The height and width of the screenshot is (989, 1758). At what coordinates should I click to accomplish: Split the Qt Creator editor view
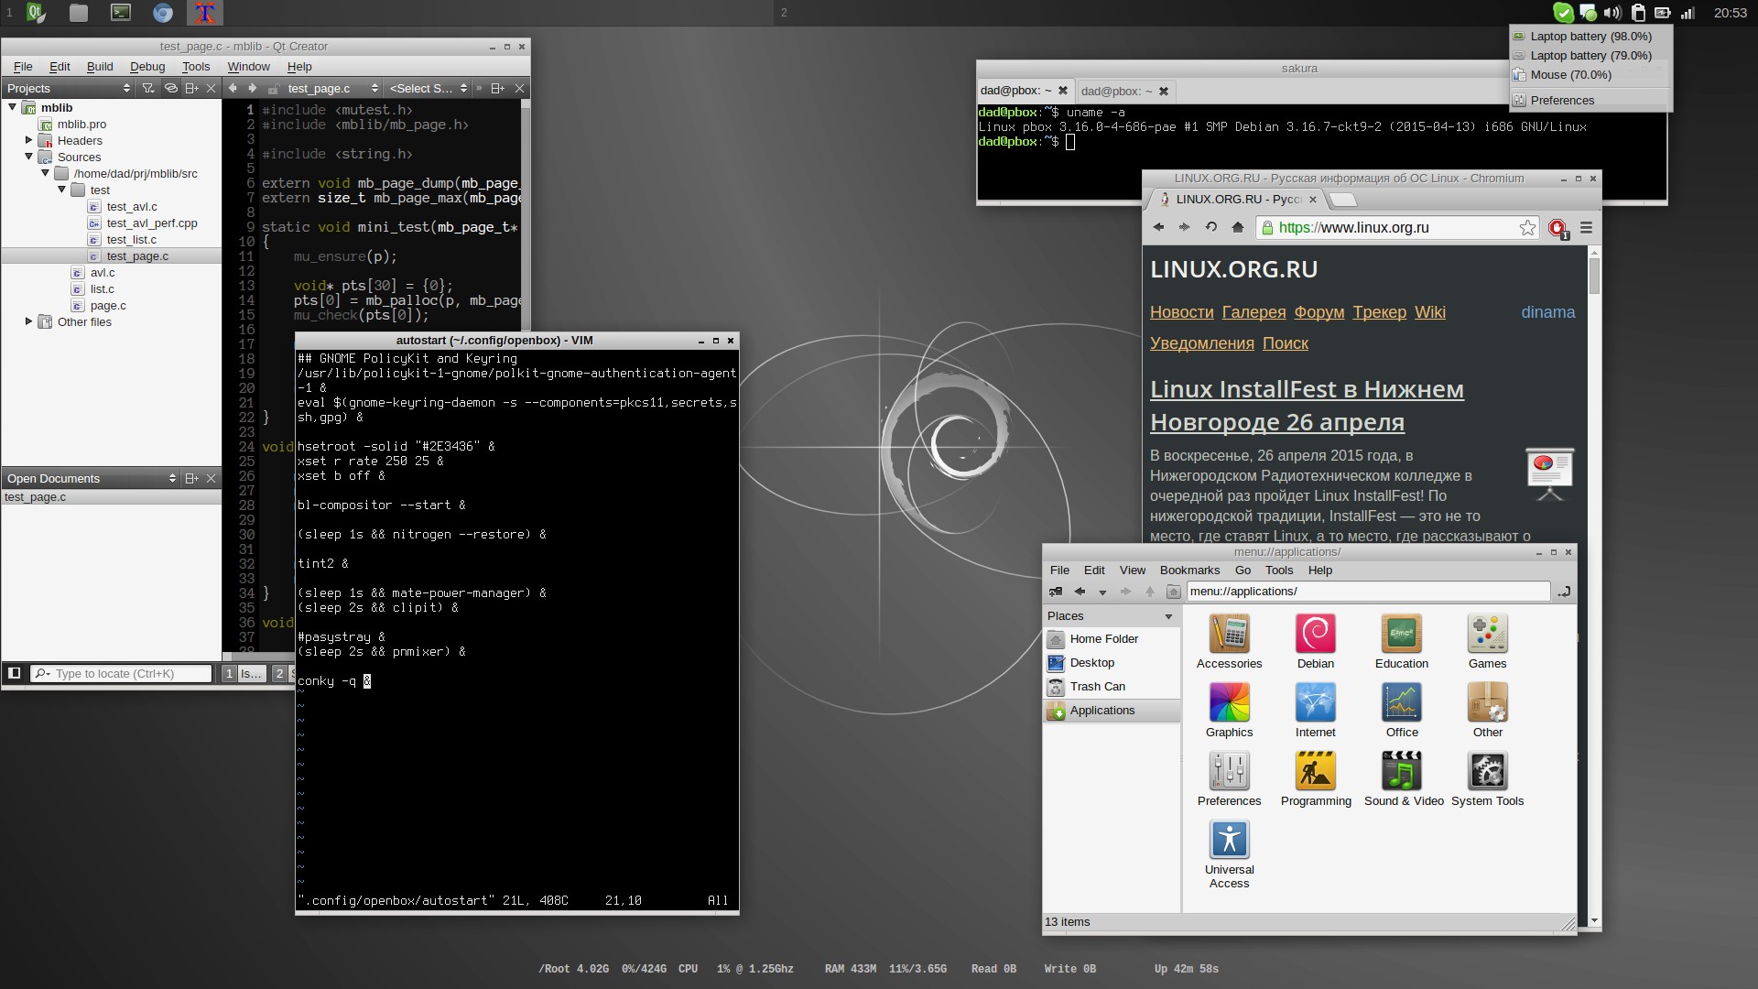[497, 88]
